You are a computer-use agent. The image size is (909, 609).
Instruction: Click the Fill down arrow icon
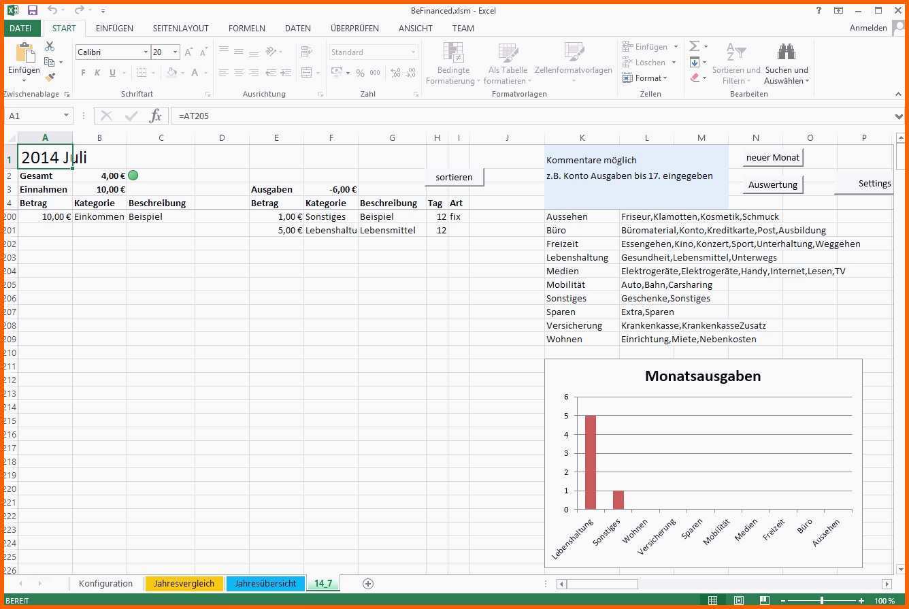(694, 62)
